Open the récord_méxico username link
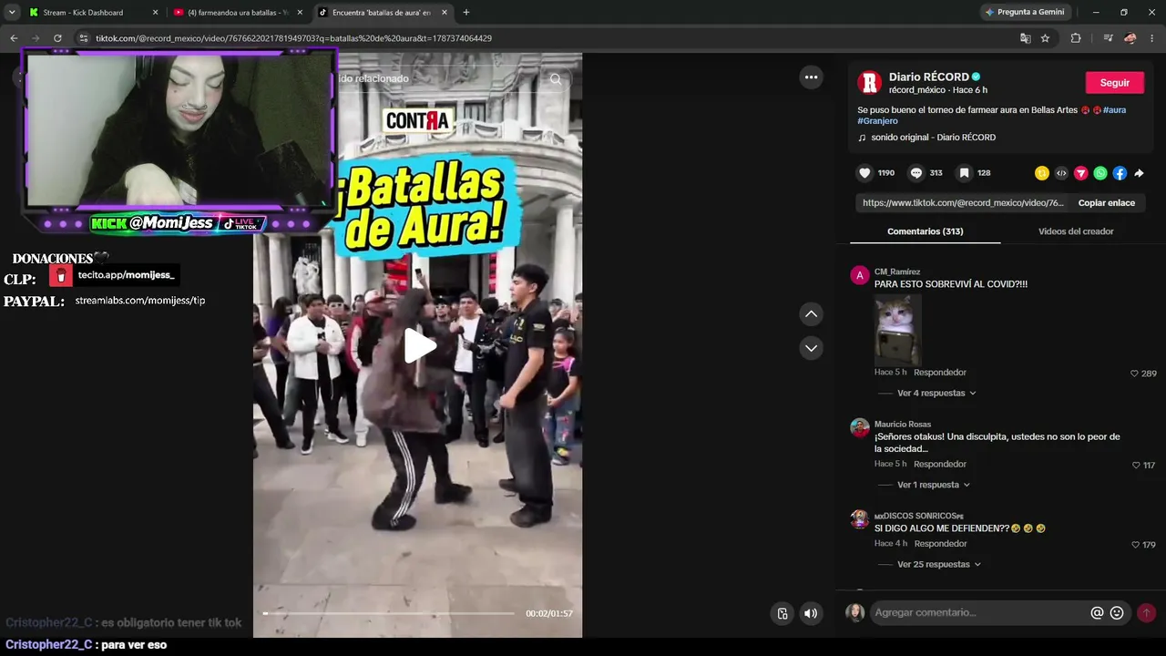Screen dimensions: 1166x656 [x=916, y=90]
